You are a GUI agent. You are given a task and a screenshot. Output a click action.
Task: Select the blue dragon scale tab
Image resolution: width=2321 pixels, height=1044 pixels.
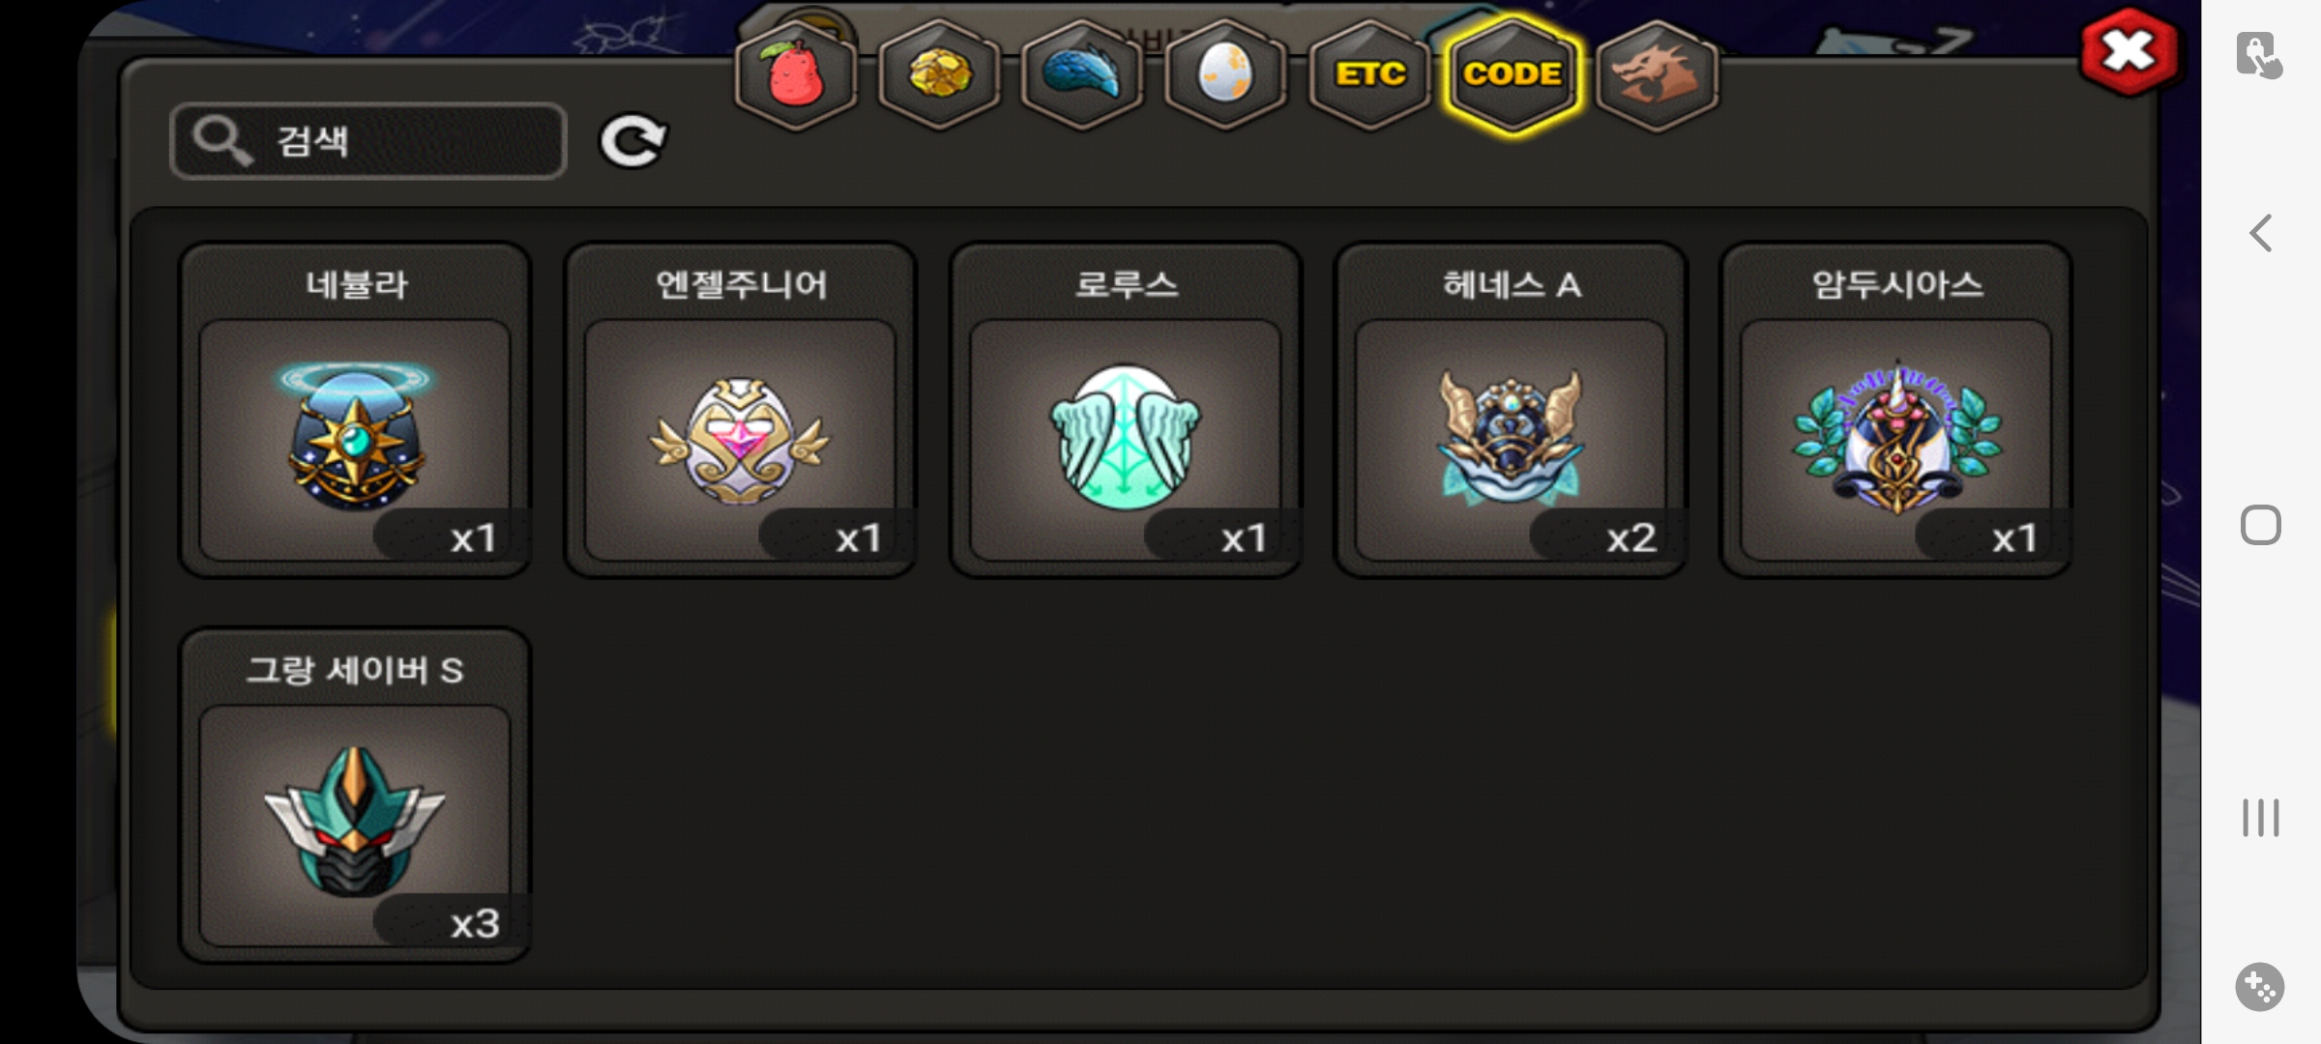tap(1082, 74)
